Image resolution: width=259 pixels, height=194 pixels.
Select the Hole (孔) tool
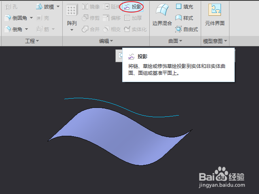tap(11, 7)
